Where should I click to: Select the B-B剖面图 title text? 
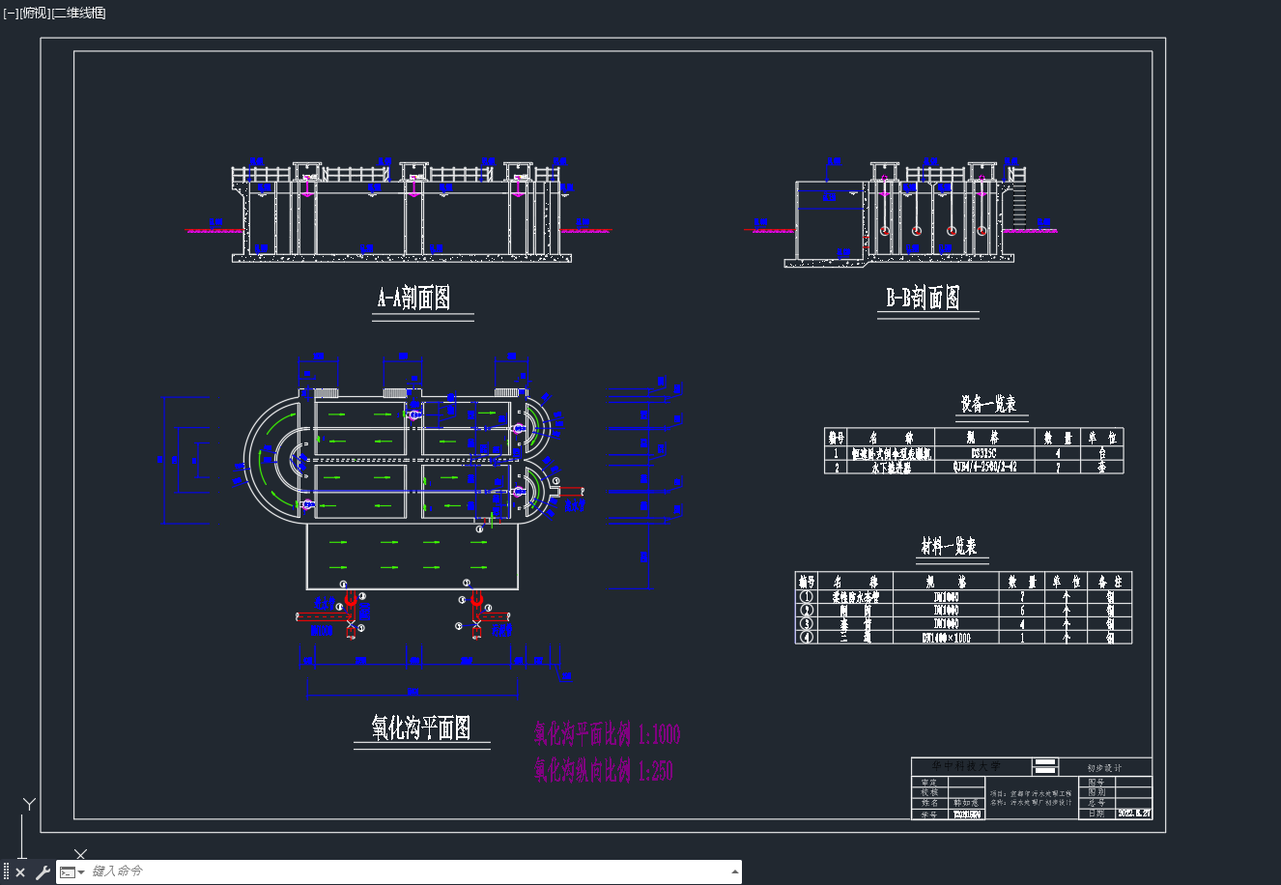(x=924, y=298)
